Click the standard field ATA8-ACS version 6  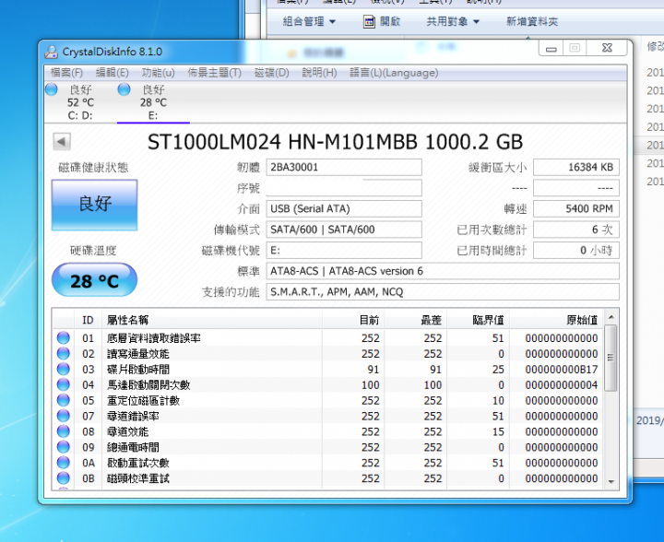[x=443, y=271]
